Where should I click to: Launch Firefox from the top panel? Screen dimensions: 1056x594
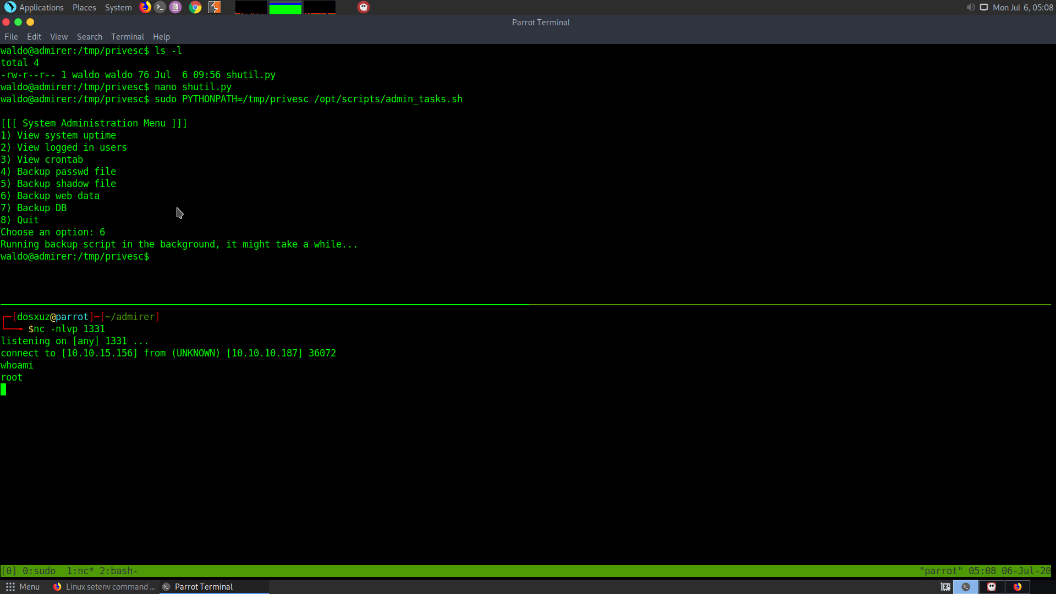pyautogui.click(x=145, y=7)
